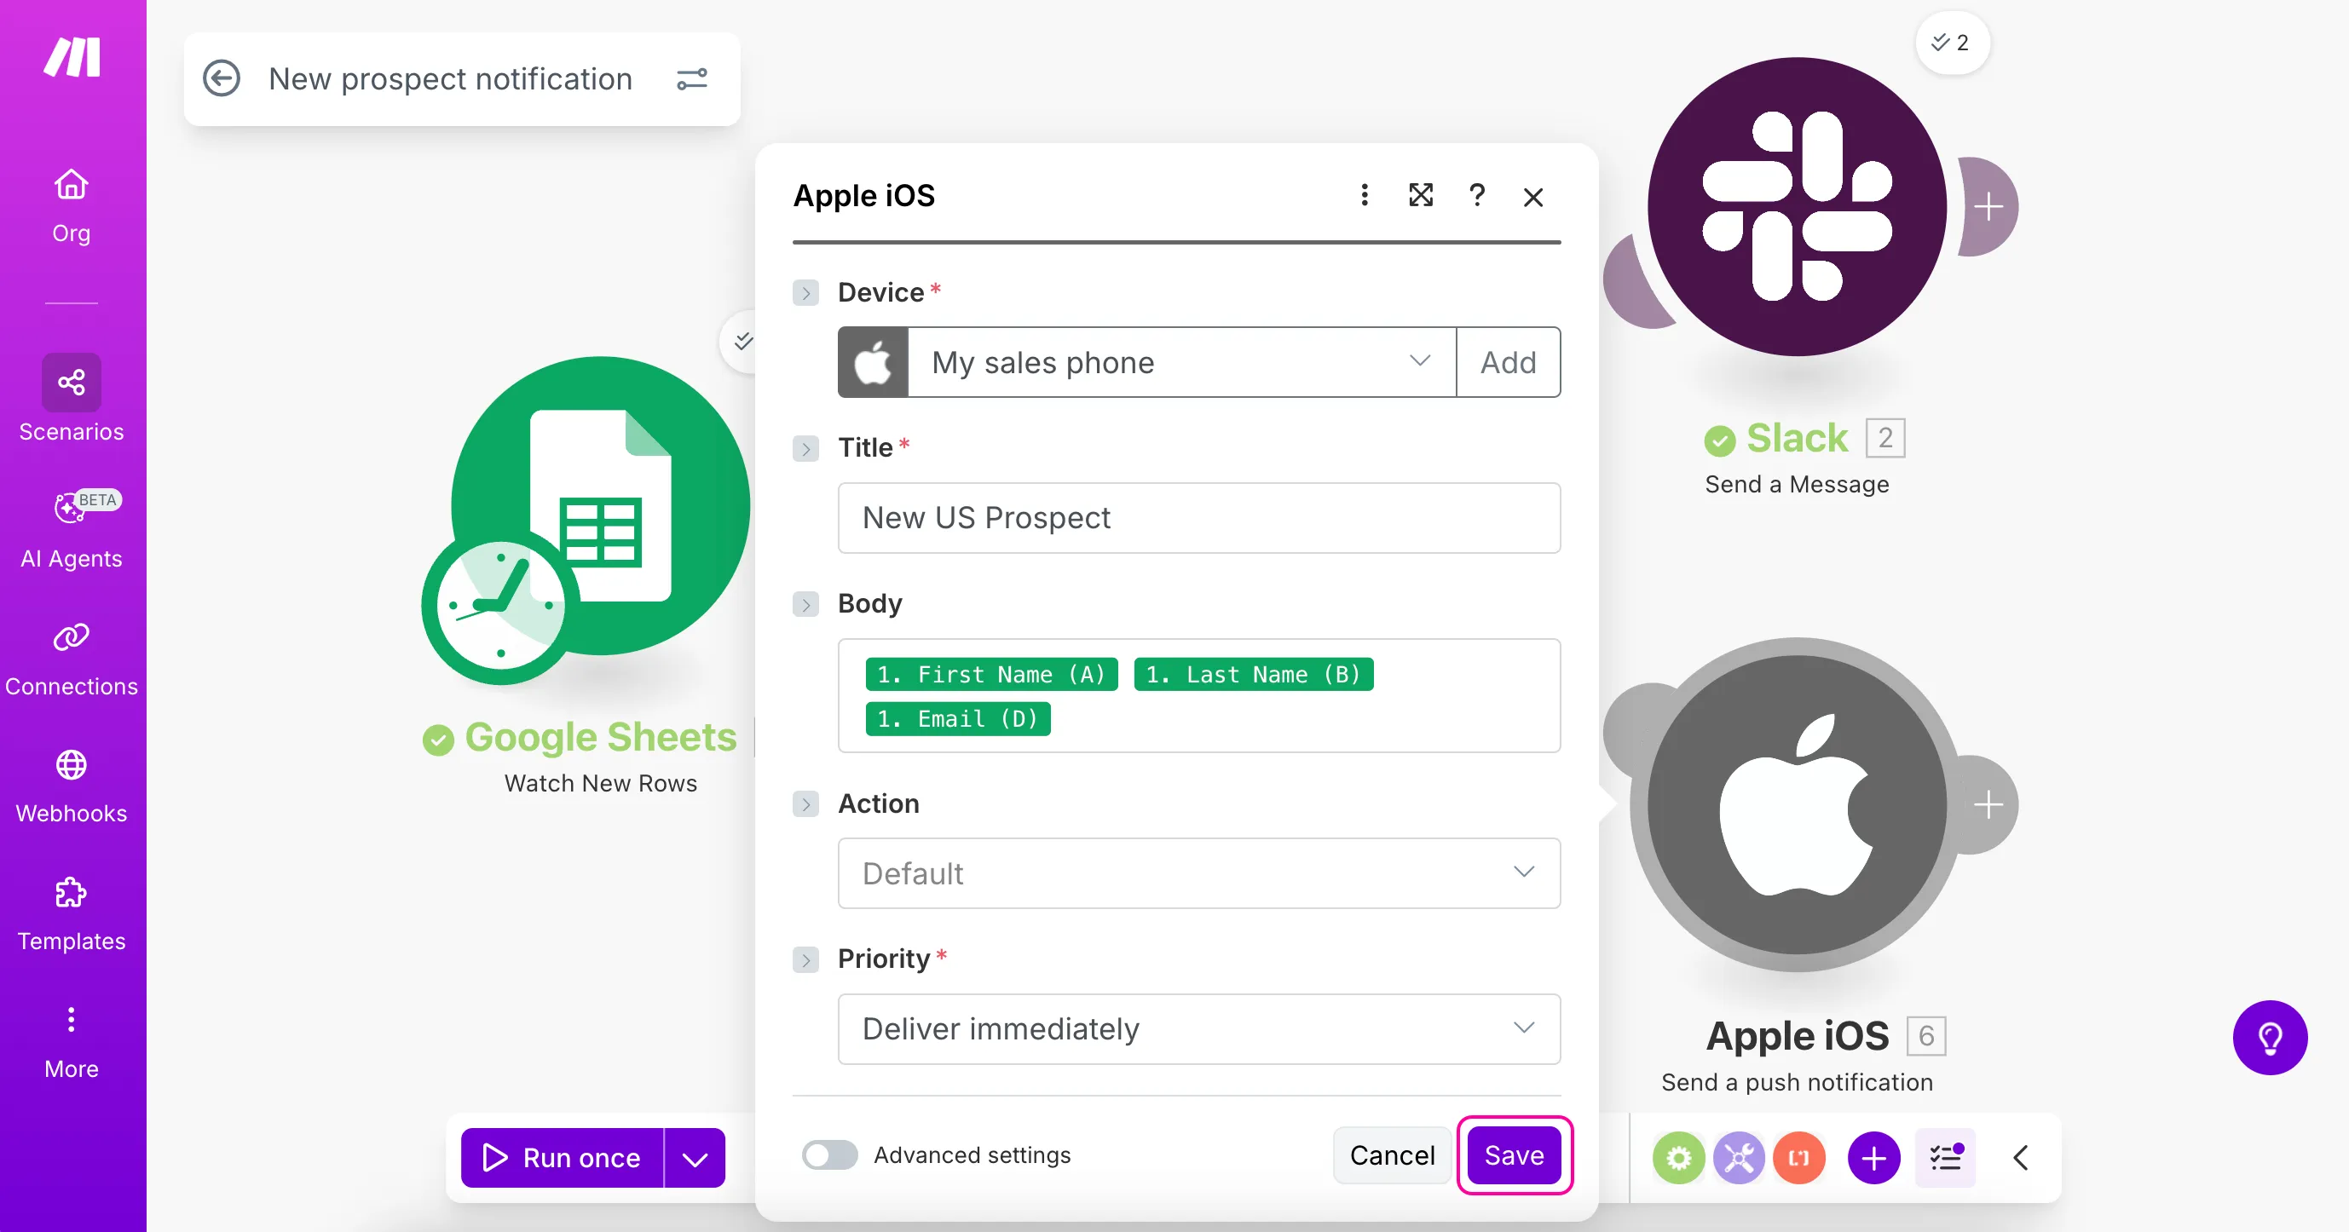The image size is (2349, 1232).
Task: Go back using the arrow icon
Action: point(222,78)
